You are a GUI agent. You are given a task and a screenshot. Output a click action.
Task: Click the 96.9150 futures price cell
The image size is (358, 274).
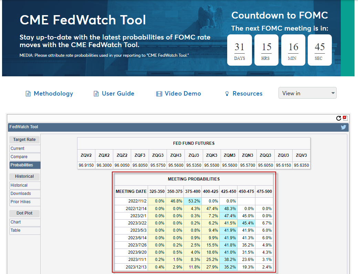[x=86, y=165]
